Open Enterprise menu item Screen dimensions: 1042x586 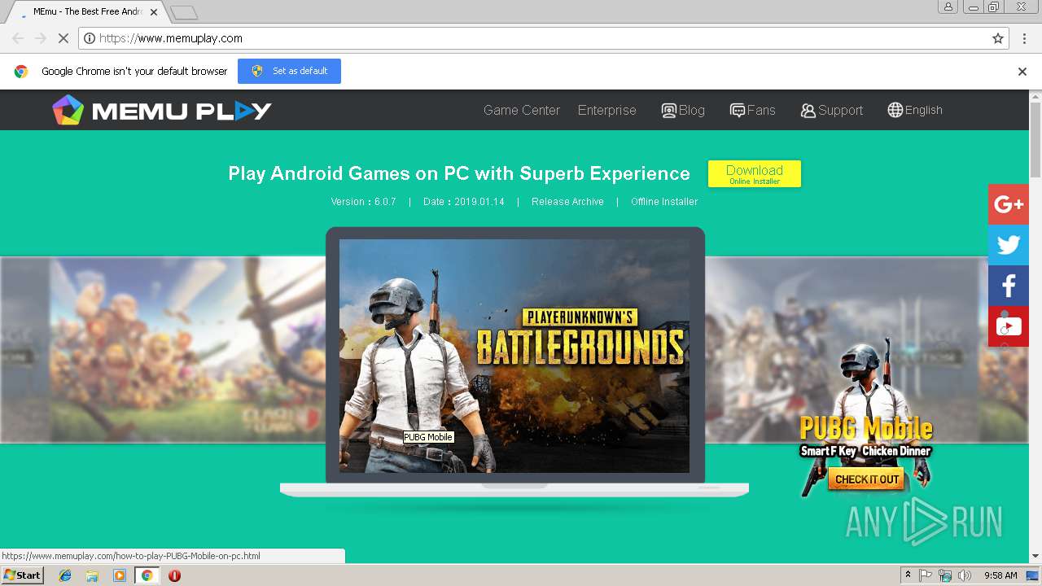click(607, 110)
